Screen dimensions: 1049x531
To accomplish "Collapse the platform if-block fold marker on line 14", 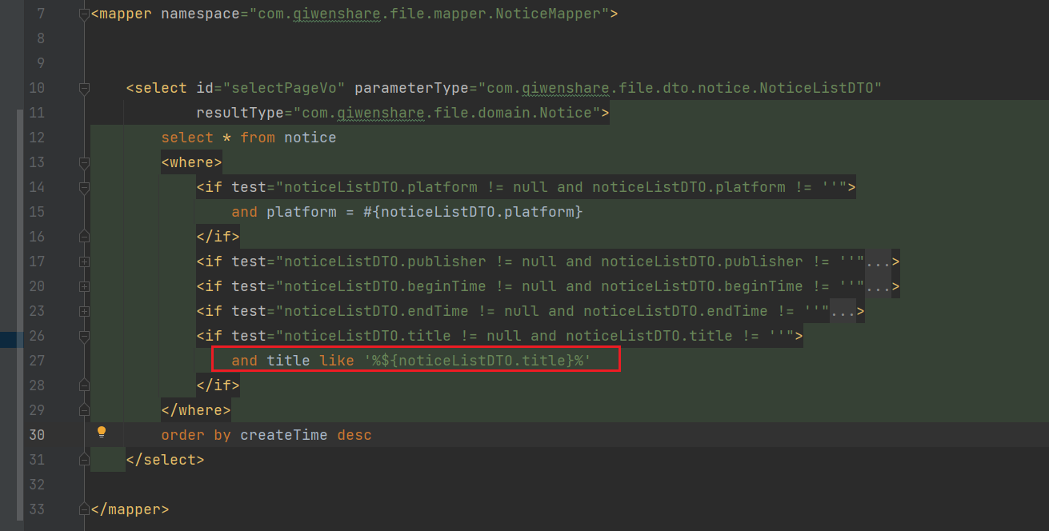I will tap(84, 188).
